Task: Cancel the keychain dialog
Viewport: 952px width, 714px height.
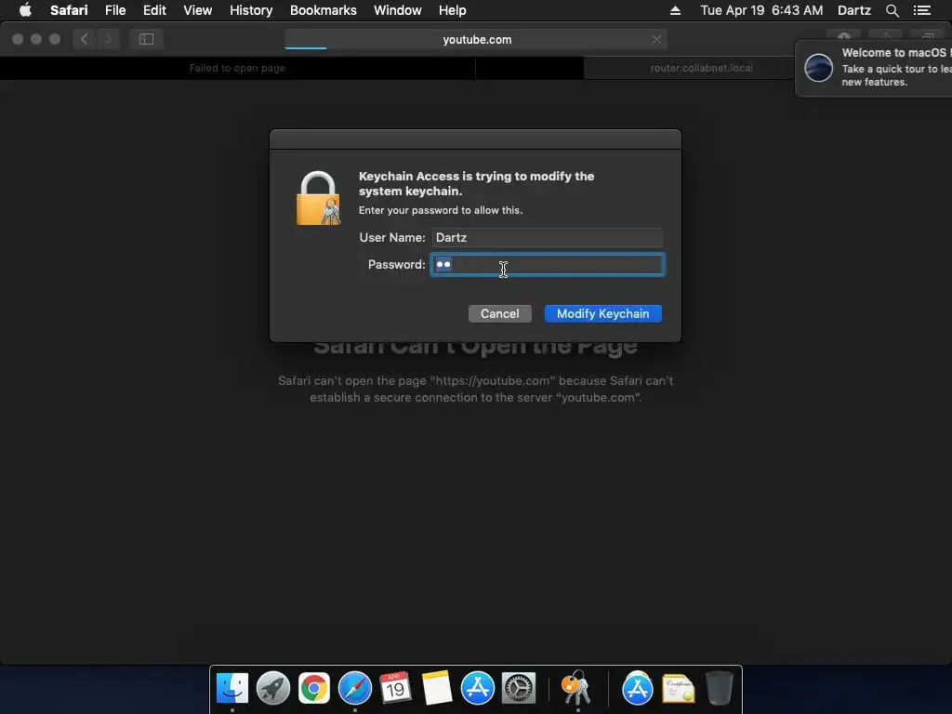Action: (x=499, y=314)
